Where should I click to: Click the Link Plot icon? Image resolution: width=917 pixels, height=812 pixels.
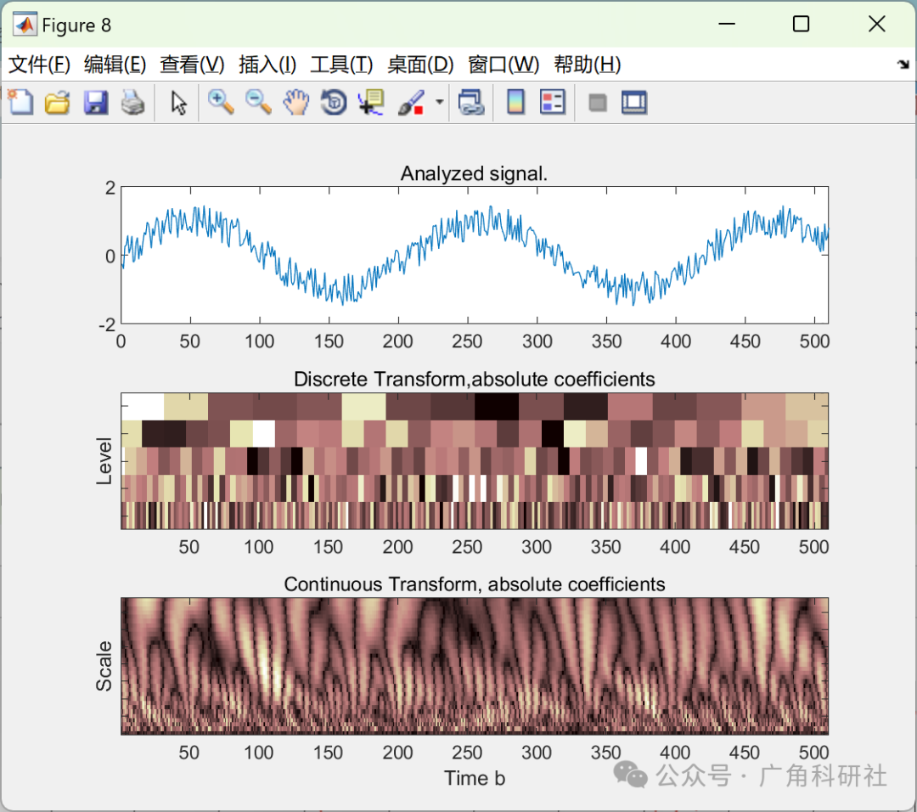point(471,103)
